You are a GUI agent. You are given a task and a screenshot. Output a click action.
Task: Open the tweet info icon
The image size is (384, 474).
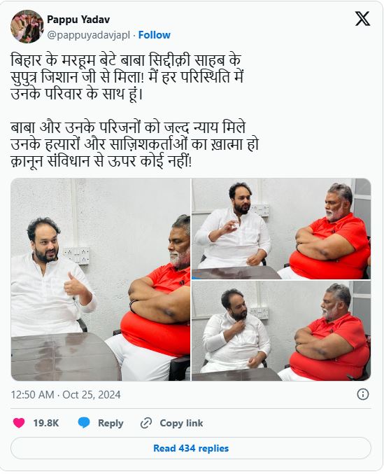362,394
